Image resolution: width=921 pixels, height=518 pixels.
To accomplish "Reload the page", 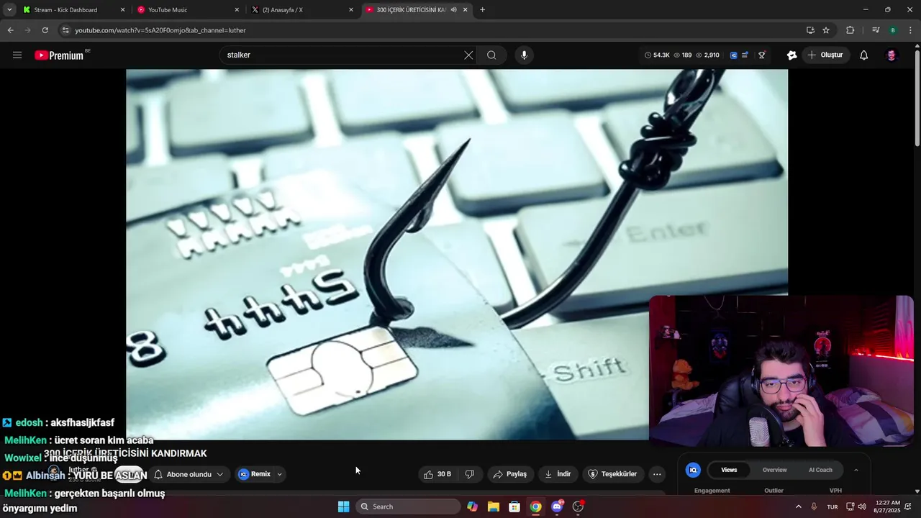I will coord(45,30).
